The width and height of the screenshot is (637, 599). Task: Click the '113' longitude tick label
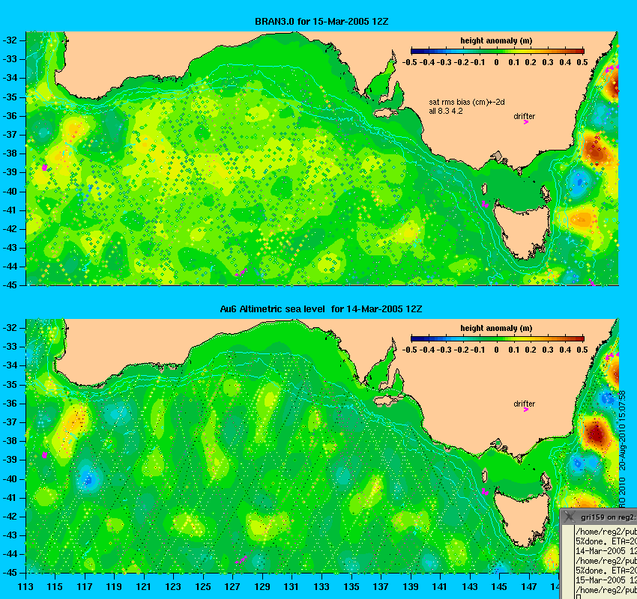pos(25,587)
